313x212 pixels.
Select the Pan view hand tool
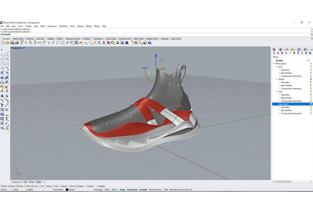pyautogui.click(x=44, y=43)
